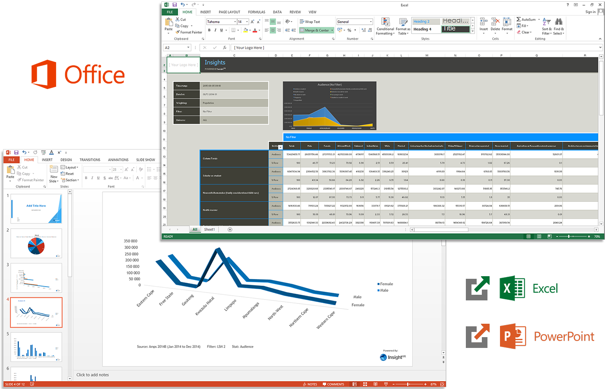Open the Merge & Center dropdown arrow
The image size is (605, 389).
coord(332,30)
